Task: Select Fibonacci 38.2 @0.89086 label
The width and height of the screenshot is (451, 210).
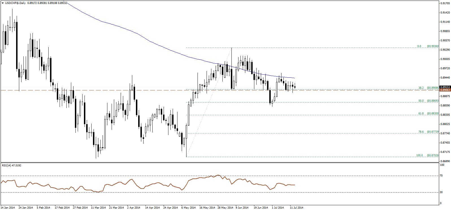Action: [x=428, y=88]
